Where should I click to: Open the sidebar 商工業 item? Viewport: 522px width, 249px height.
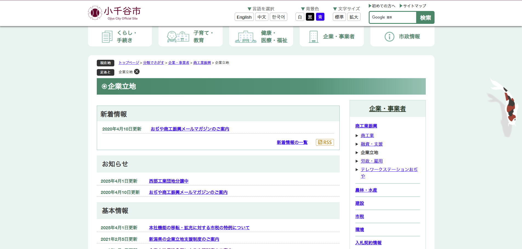point(367,135)
